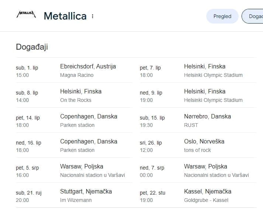Click the Nacionalni stadion u Varšavi venue at 16:00

point(92,175)
